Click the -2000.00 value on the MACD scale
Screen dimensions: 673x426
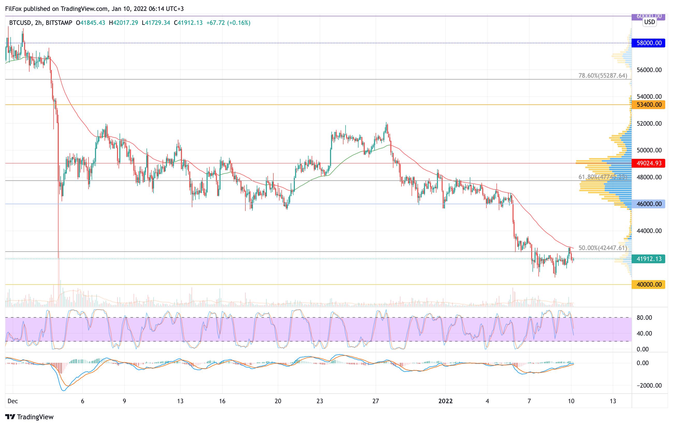(649, 385)
